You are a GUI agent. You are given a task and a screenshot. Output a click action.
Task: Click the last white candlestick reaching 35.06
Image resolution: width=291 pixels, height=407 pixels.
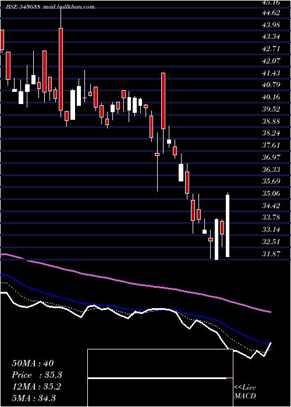pyautogui.click(x=228, y=226)
